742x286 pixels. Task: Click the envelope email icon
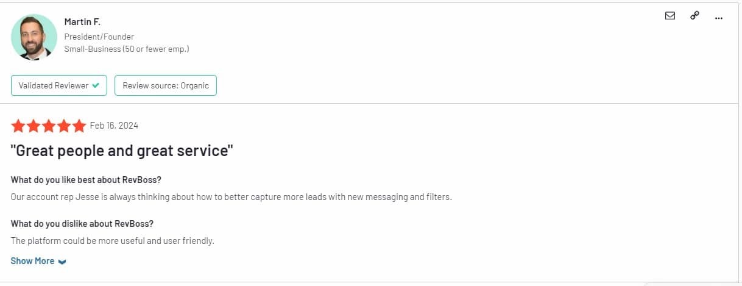(670, 16)
